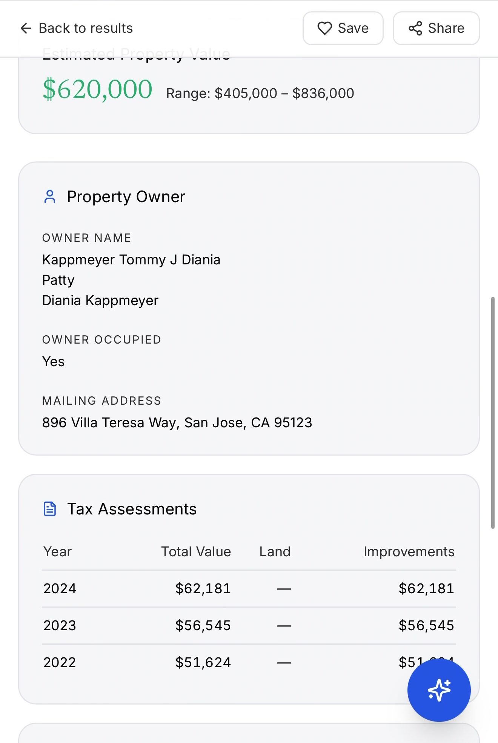Image resolution: width=498 pixels, height=743 pixels.
Task: Click the $620,000 estimated property value
Action: coord(98,89)
